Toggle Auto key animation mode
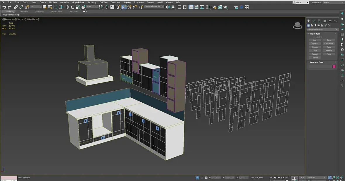 (302, 177)
